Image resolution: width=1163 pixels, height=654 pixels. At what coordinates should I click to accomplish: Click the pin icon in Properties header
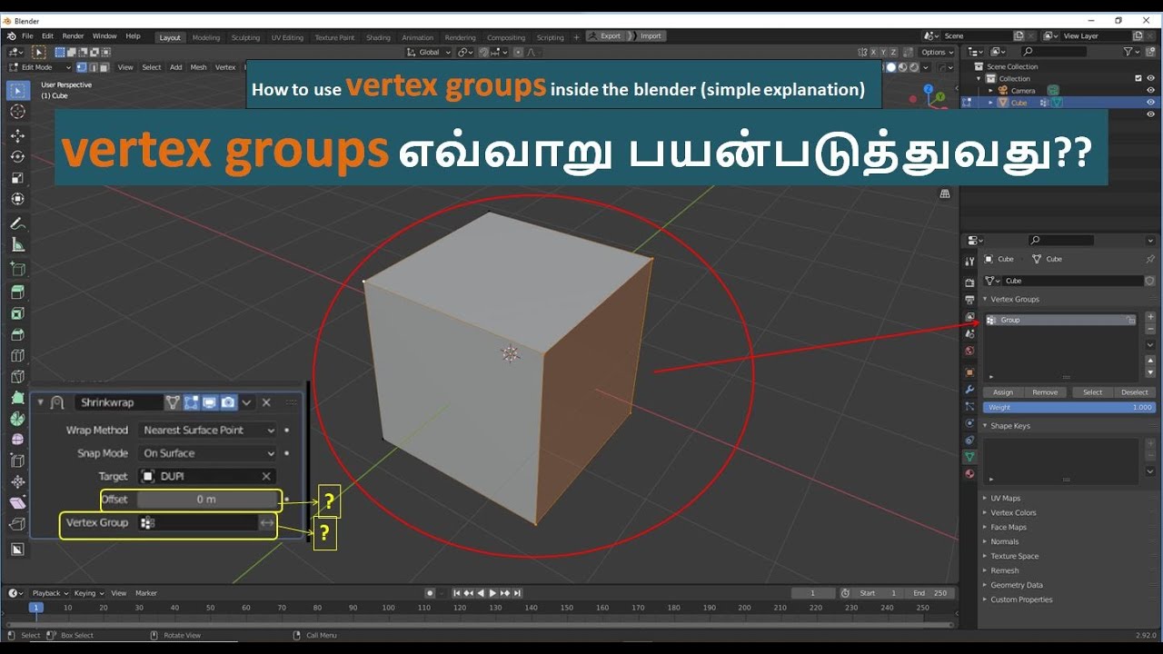[1149, 259]
